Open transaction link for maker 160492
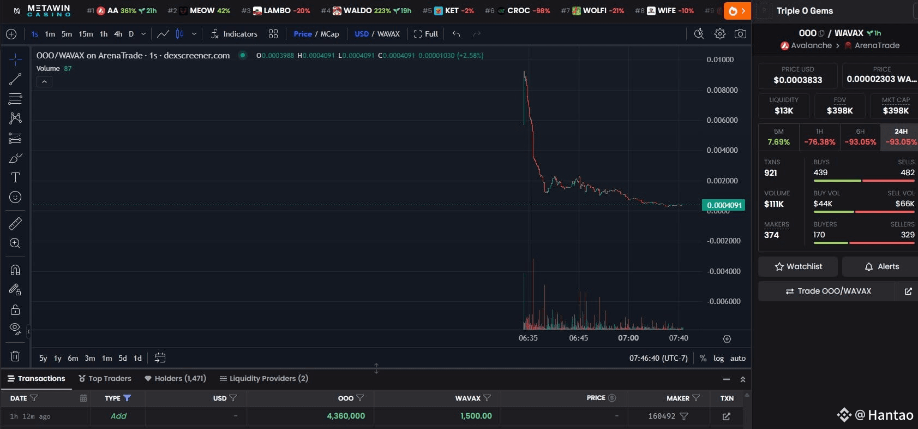 pyautogui.click(x=727, y=416)
